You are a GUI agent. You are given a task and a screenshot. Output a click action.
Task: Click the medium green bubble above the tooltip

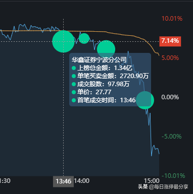click(x=106, y=49)
